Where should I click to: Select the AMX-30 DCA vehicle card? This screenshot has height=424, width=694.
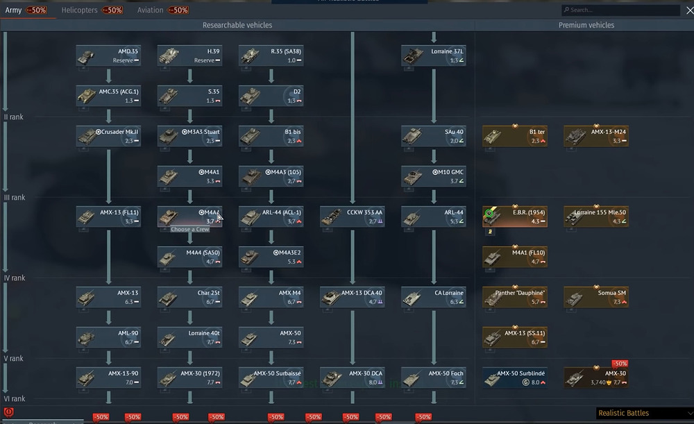coord(353,378)
